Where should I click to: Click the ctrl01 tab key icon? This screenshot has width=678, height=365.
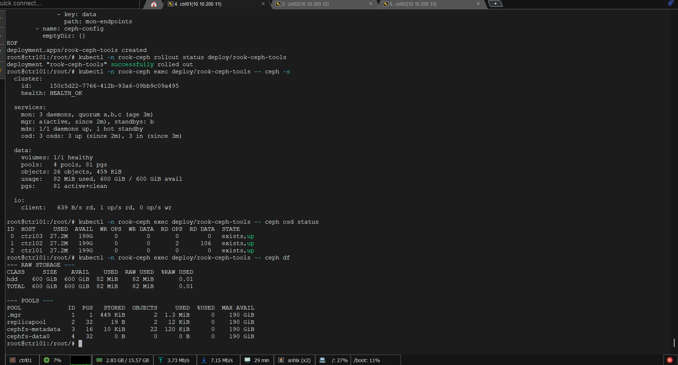click(x=171, y=4)
